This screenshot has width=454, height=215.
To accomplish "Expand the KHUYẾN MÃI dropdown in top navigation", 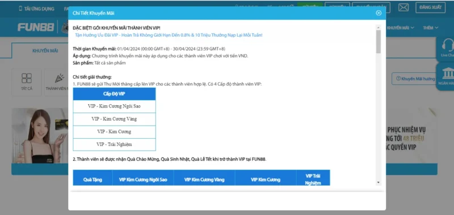I will coord(401,28).
